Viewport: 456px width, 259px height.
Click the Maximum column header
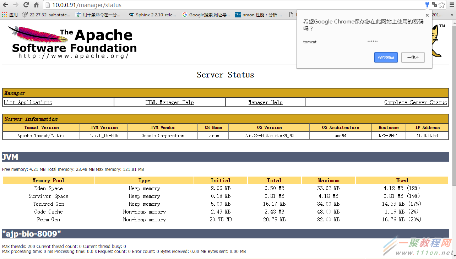tap(329, 180)
